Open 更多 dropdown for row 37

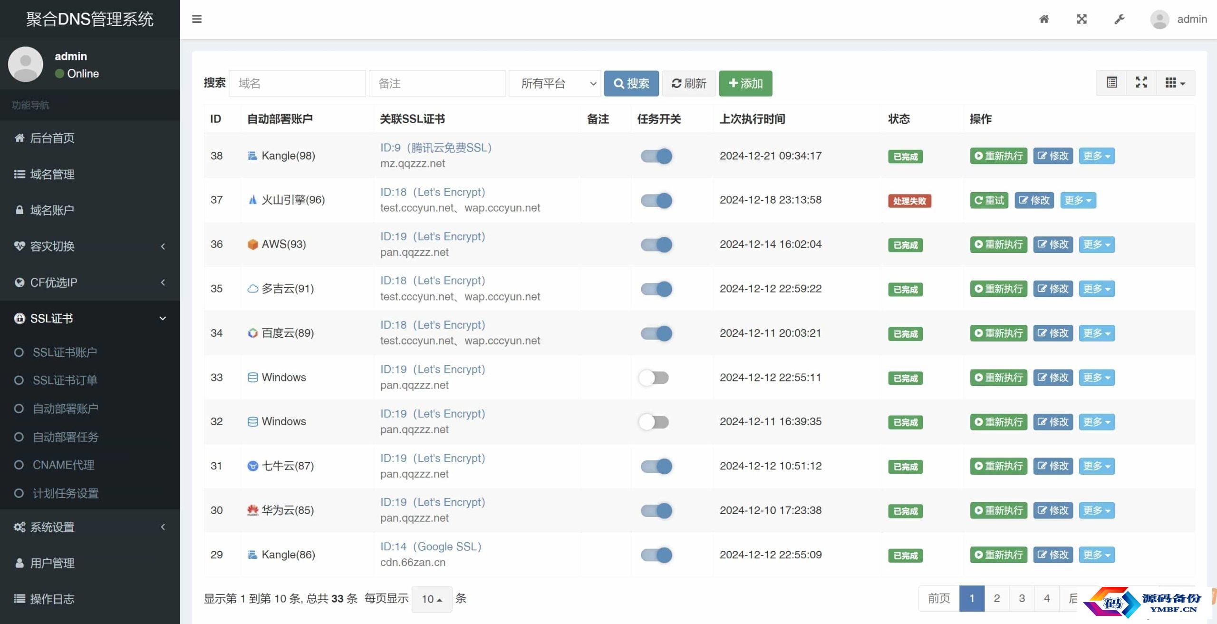point(1078,200)
